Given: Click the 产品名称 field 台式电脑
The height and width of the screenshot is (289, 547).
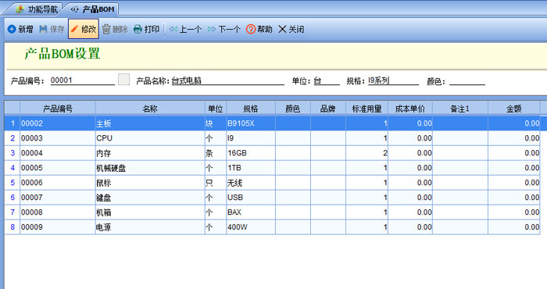Looking at the screenshot, I should click(228, 80).
